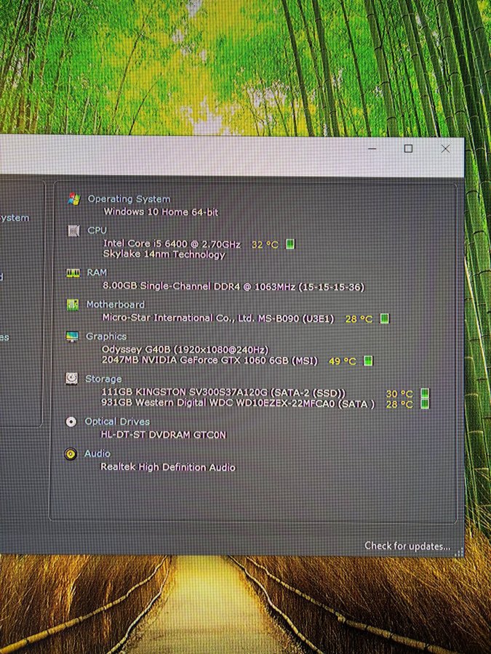Click the motherboard temperature status indicator

coord(385,319)
